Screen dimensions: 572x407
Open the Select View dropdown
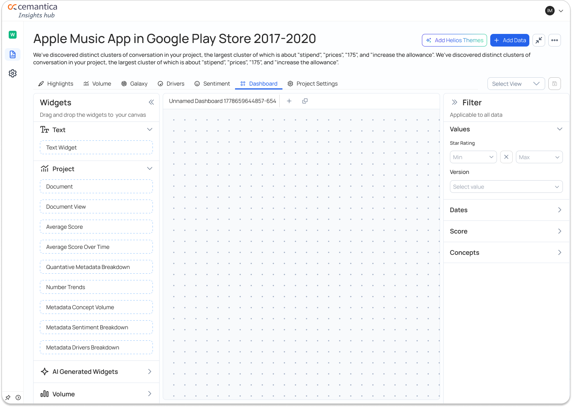click(516, 84)
